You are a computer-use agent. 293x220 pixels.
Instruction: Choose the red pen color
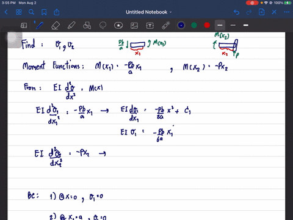tap(207, 25)
